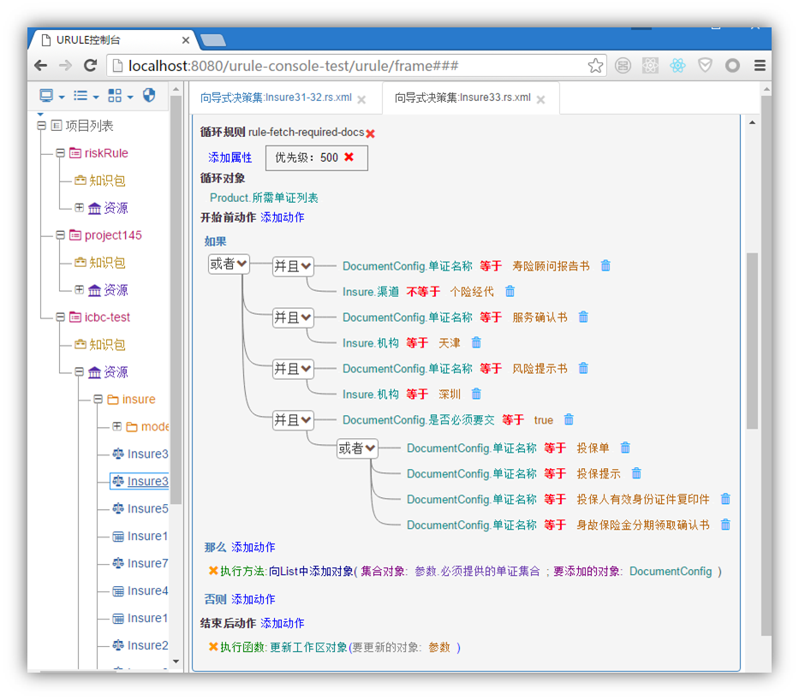This screenshot has height=700, width=799.
Task: Delete the 深圳 condition trash icon
Action: click(476, 394)
